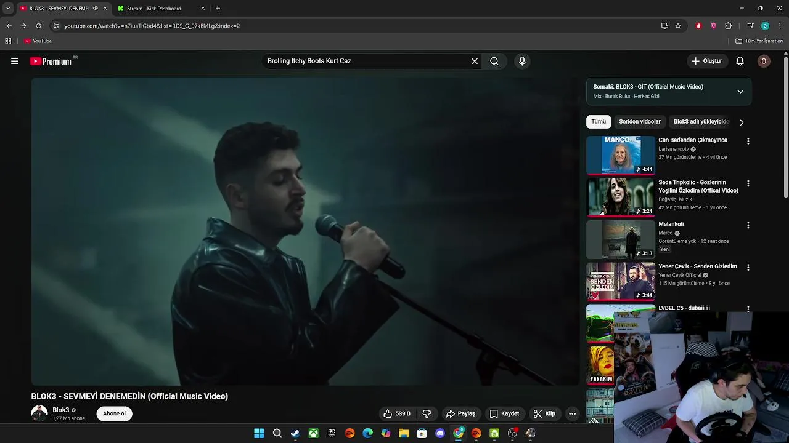Screen dimensions: 789x443
Task: Mute the BLOK3 tab audio icon
Action: click(95, 9)
